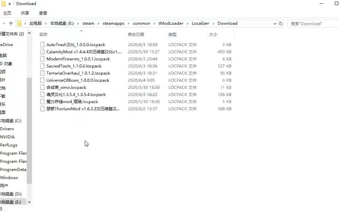339x212 pixels.
Task: Click the SacredTools file icon
Action: [x=42, y=66]
